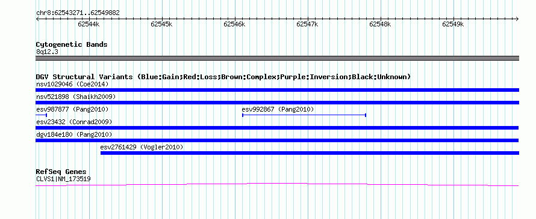Click the 62544k ruler tick label
This screenshot has width=536, height=219.
pyautogui.click(x=89, y=24)
